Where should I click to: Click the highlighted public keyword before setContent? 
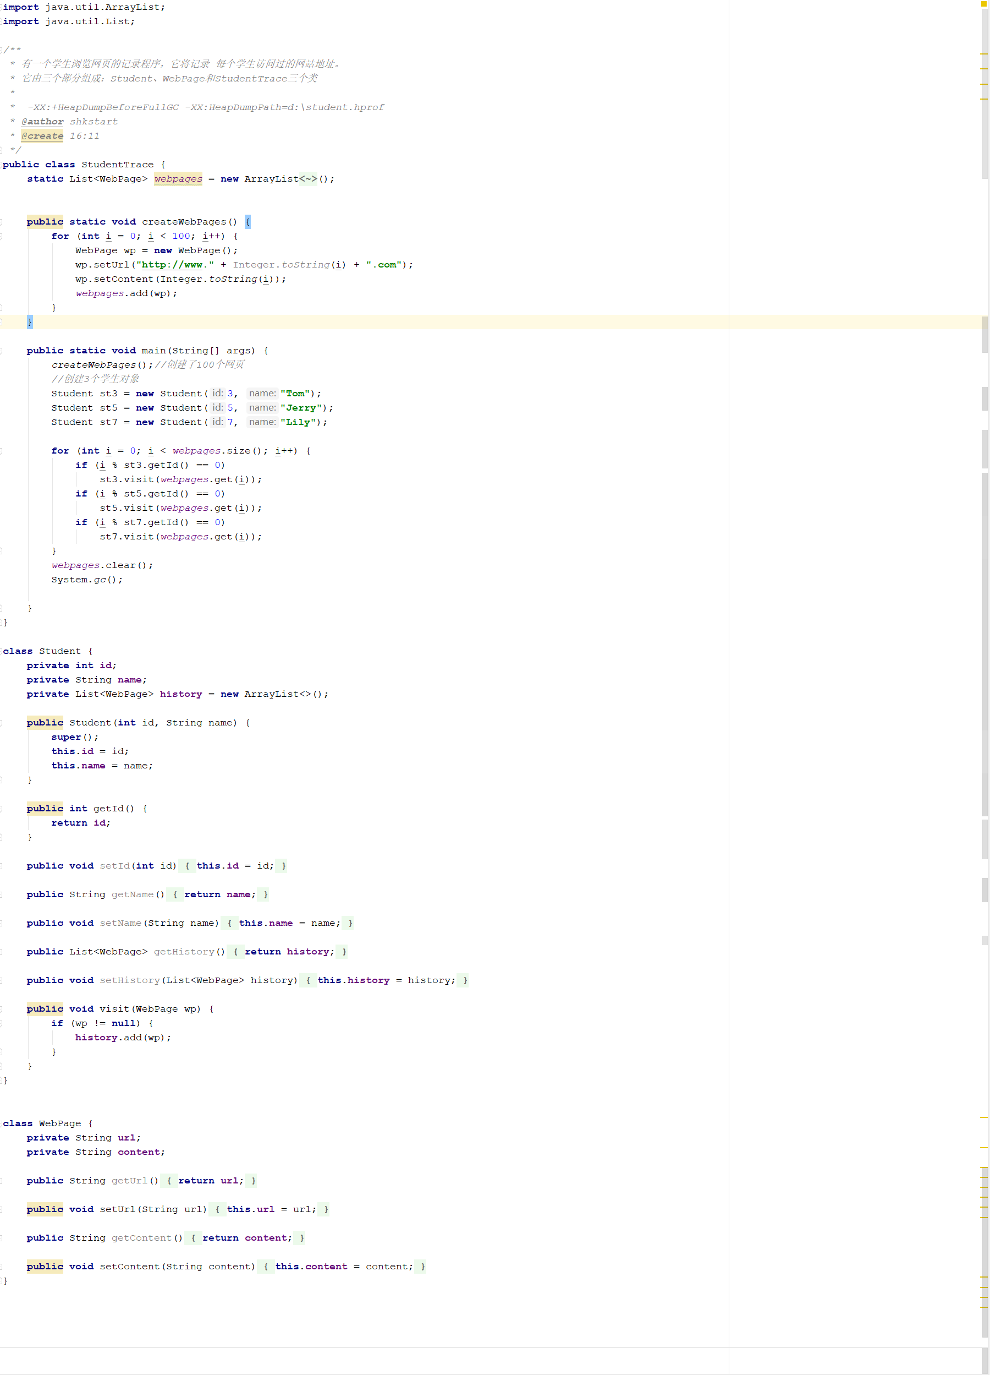click(45, 1266)
